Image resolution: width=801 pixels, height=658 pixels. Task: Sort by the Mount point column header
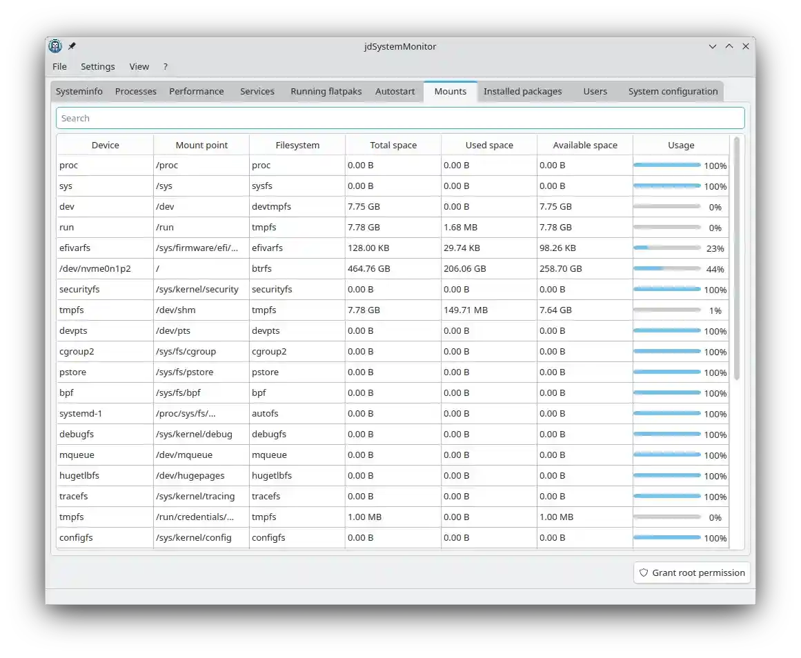click(x=201, y=145)
